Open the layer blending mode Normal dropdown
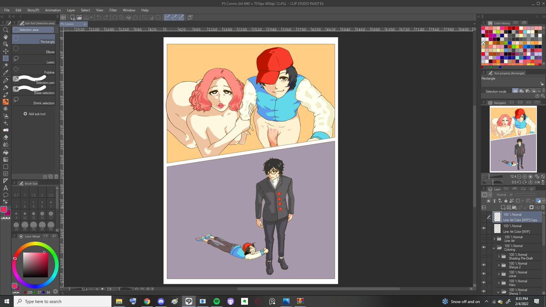 (504, 195)
